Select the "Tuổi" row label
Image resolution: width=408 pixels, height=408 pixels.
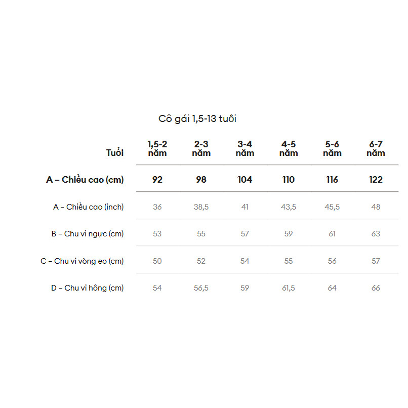pos(115,152)
